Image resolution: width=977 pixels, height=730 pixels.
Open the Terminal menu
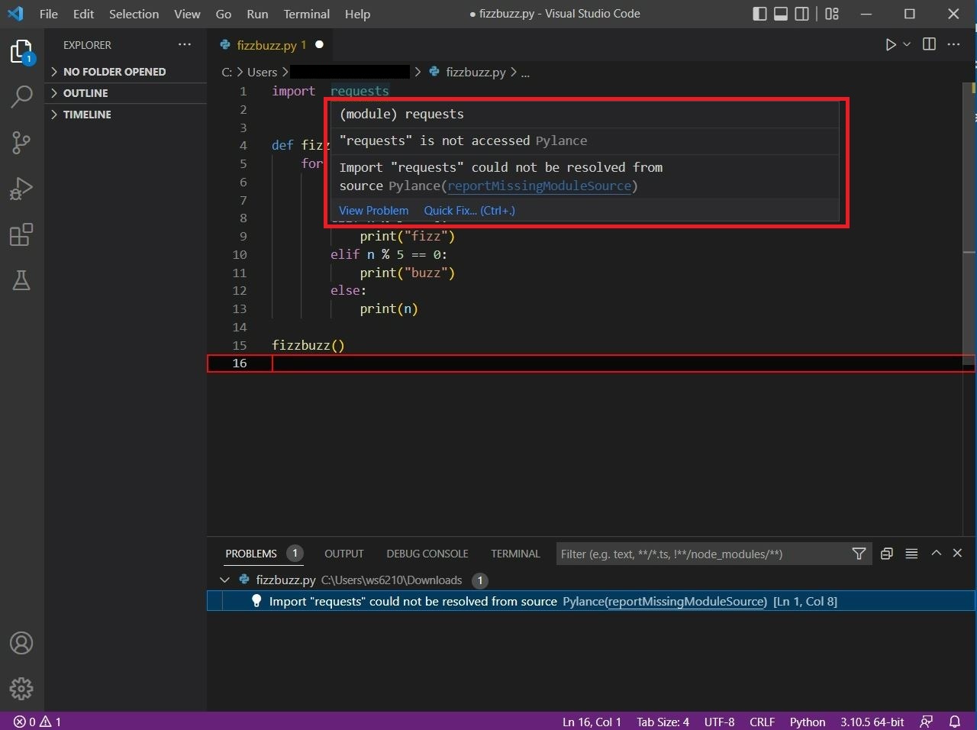(x=307, y=14)
